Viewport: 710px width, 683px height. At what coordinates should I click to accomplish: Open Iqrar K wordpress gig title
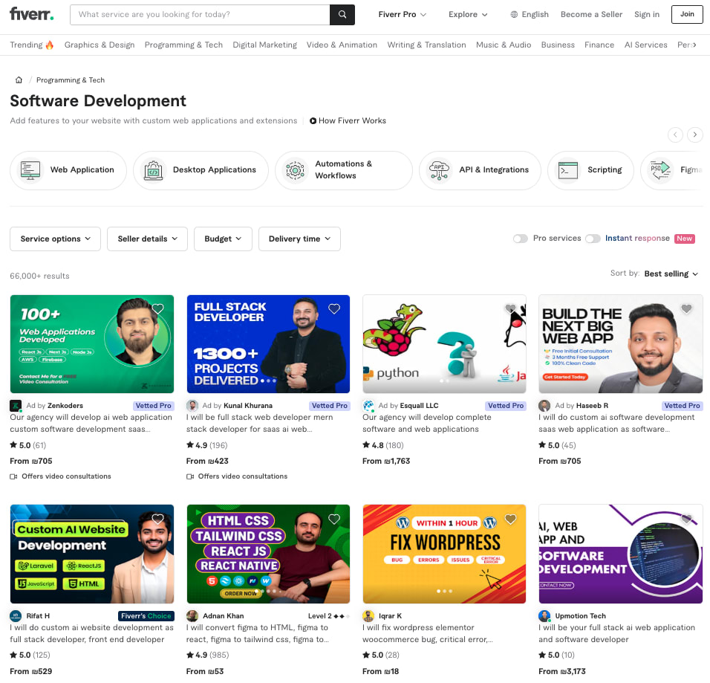coord(428,634)
